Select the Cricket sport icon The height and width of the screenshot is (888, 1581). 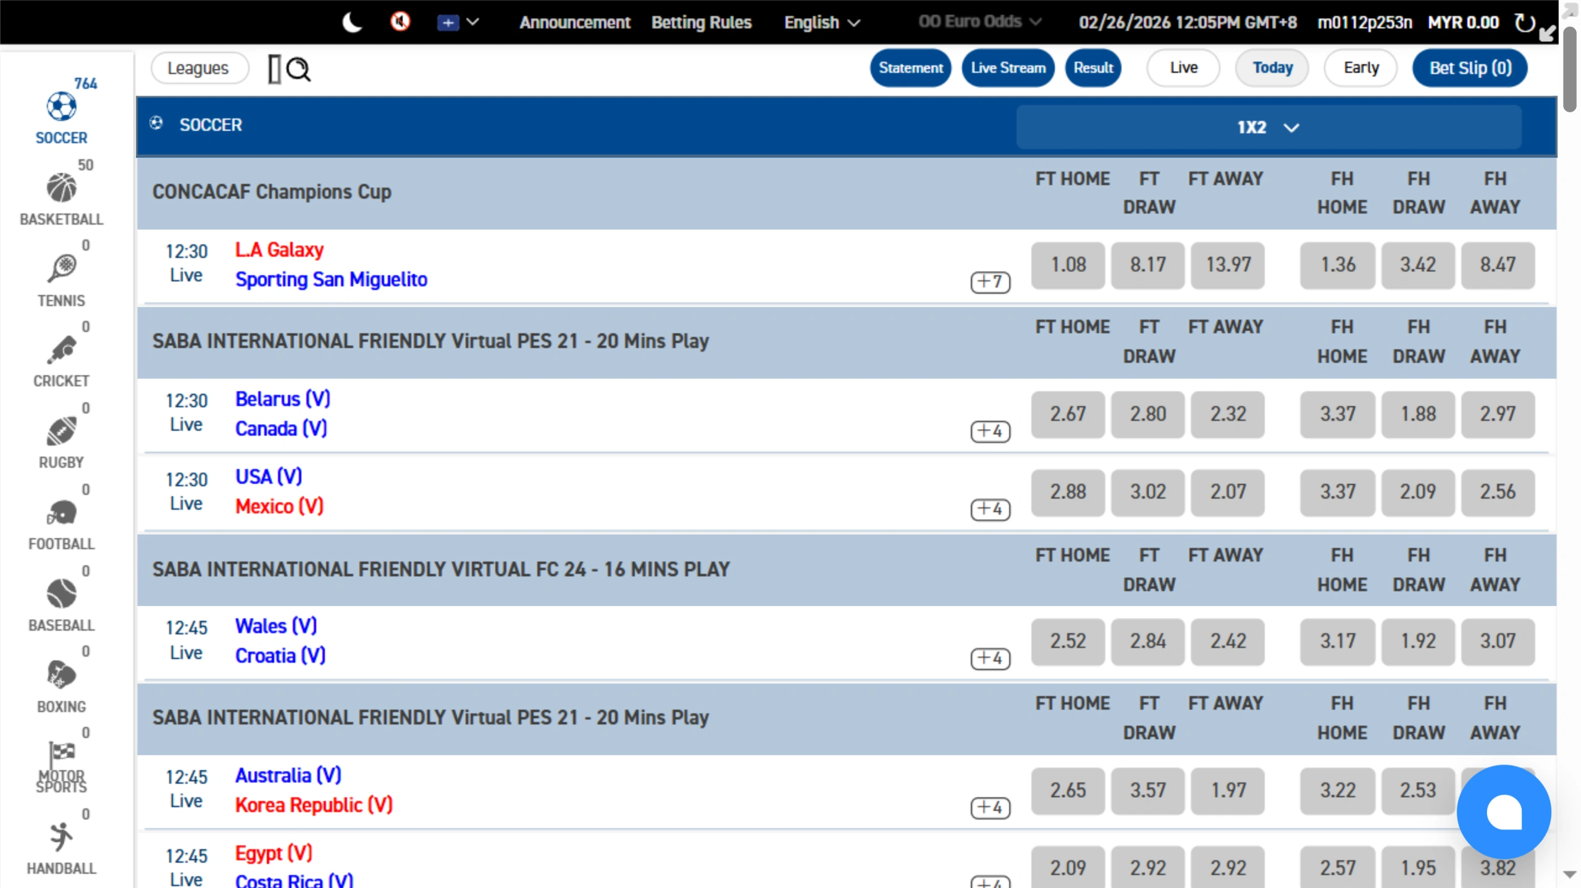(62, 351)
